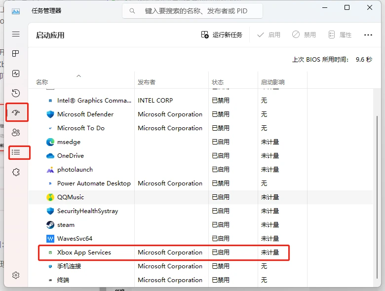The height and width of the screenshot is (291, 385).
Task: Click the 属性 toolbar button
Action: tap(340, 35)
